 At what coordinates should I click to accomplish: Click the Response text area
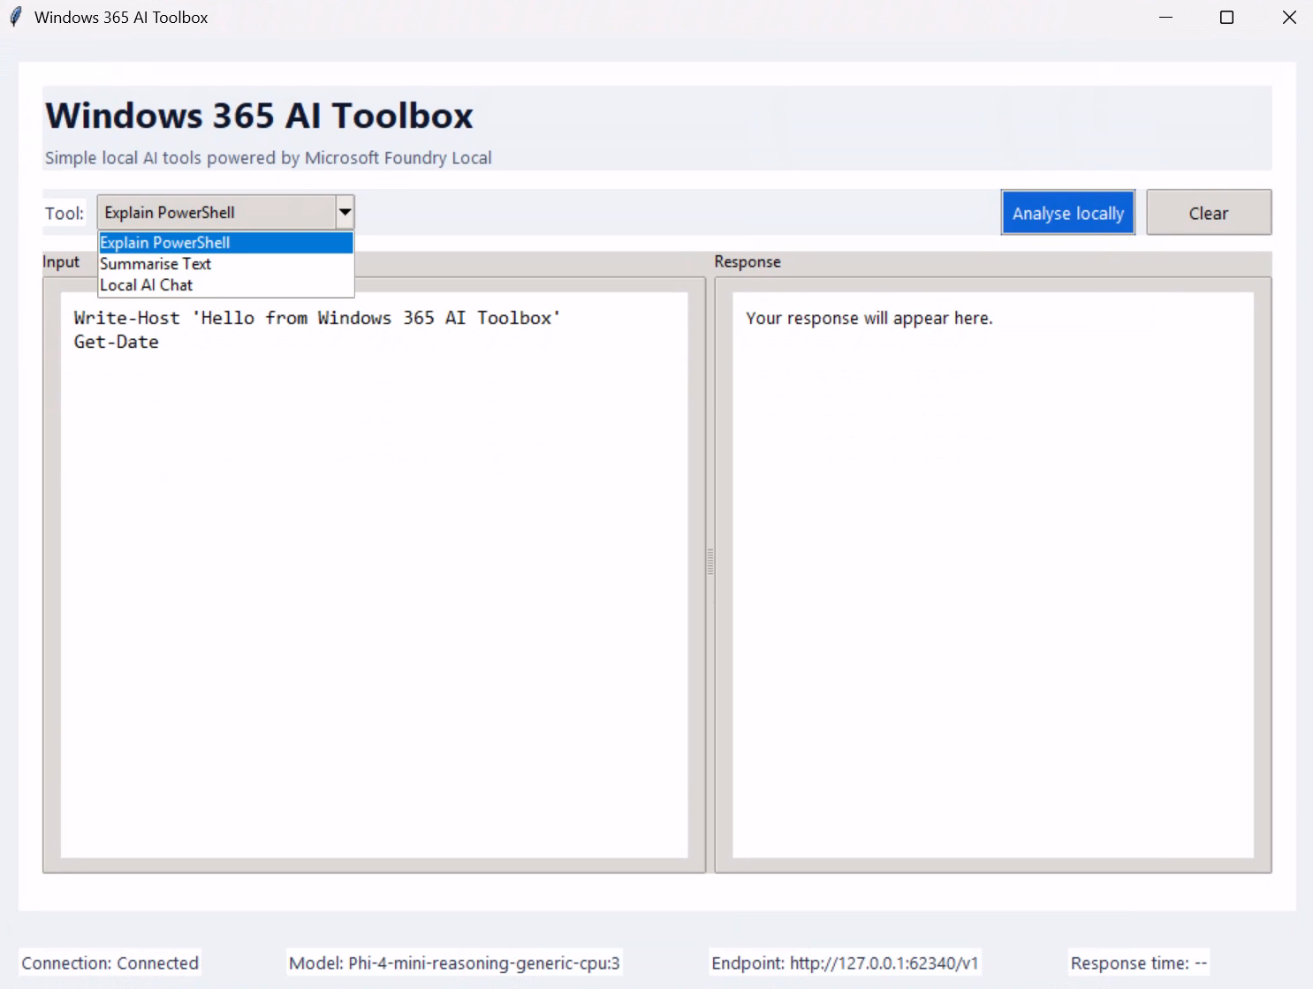tap(993, 575)
